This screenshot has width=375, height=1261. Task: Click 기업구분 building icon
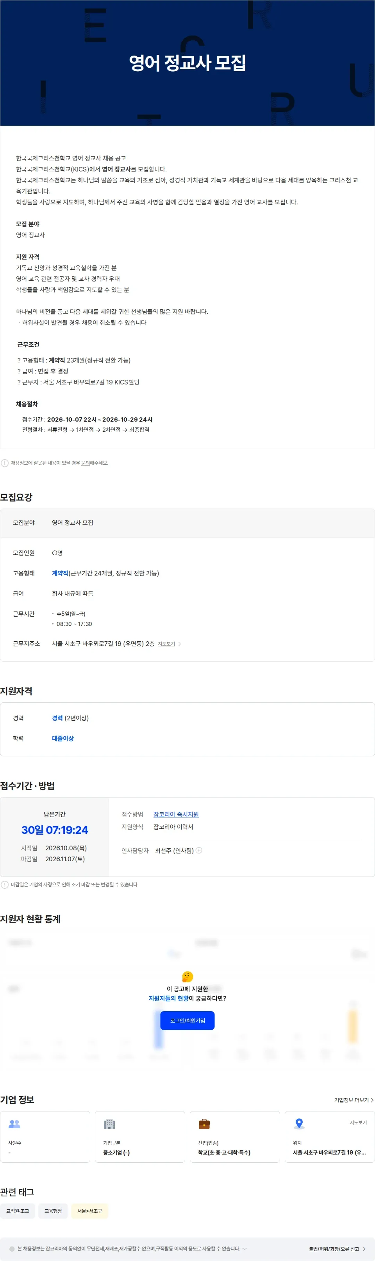(109, 1124)
